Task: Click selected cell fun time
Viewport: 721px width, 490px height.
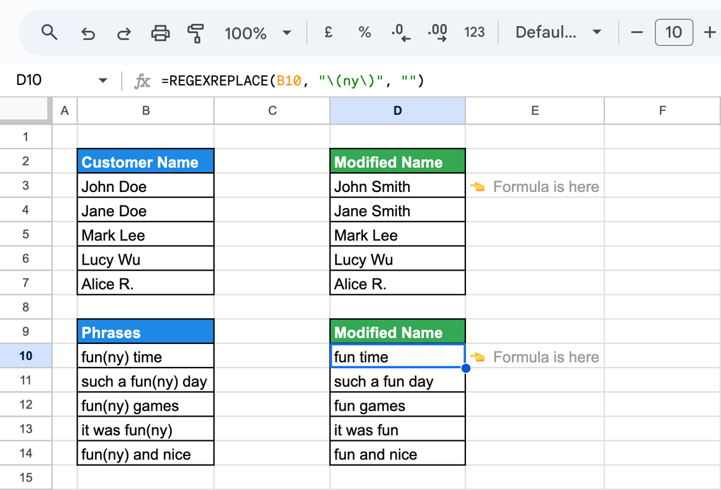Action: pyautogui.click(x=398, y=355)
